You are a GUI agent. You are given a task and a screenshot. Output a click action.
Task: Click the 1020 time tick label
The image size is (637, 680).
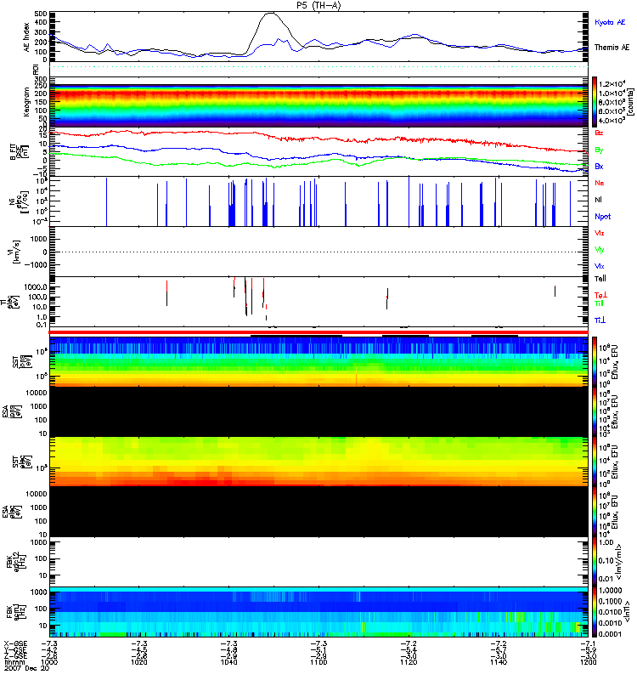click(x=139, y=662)
